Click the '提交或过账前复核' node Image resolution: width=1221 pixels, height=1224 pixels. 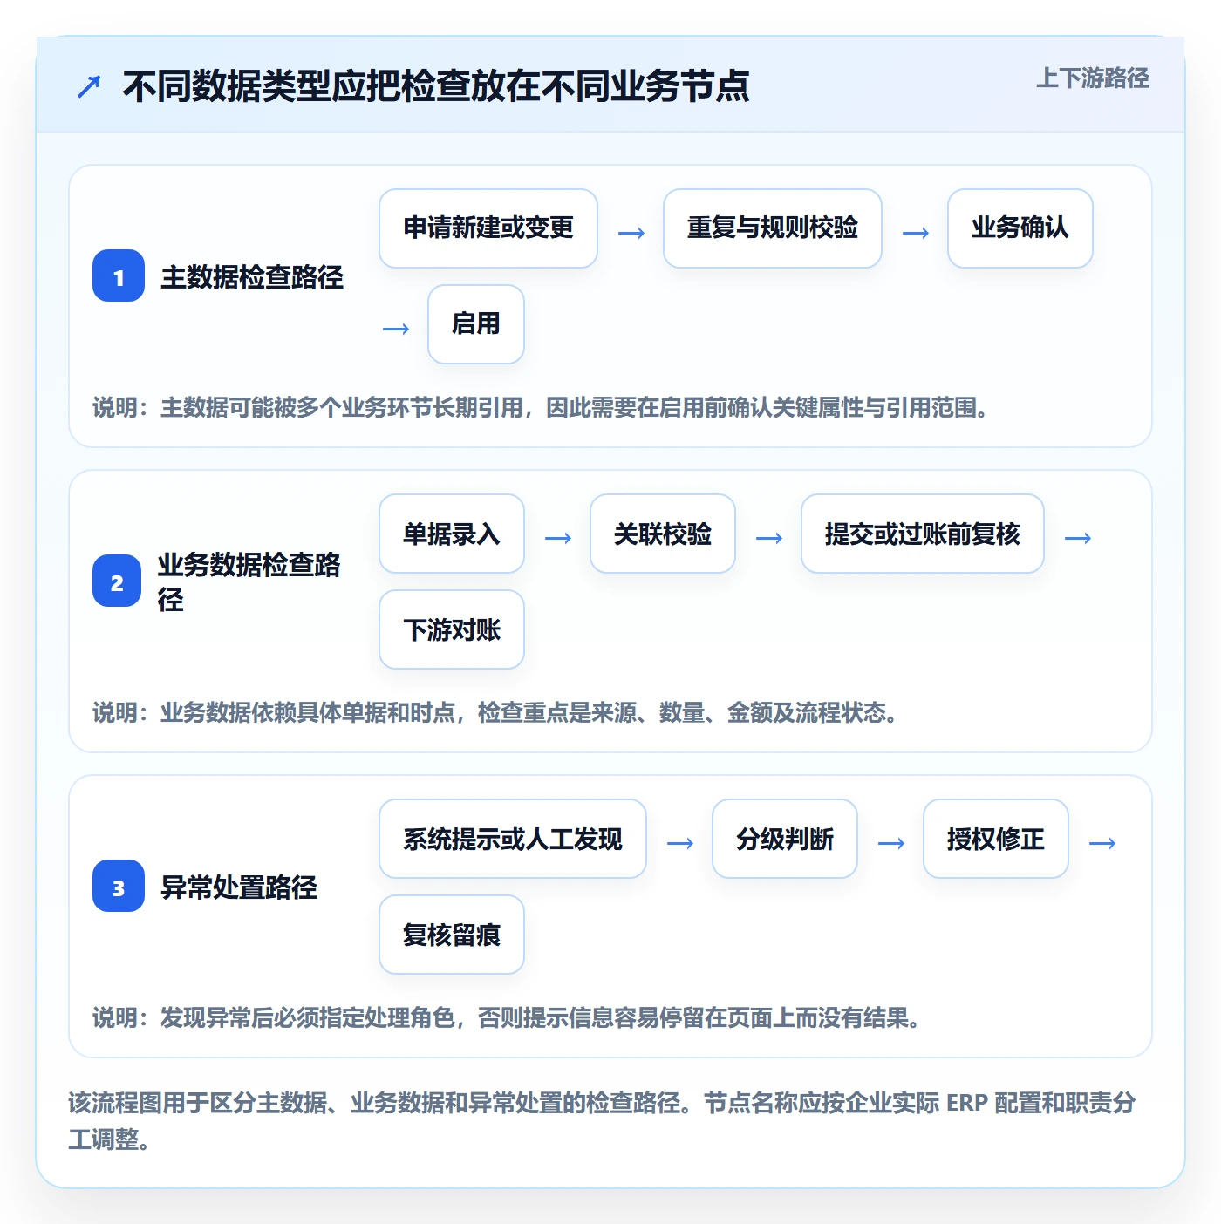923,534
